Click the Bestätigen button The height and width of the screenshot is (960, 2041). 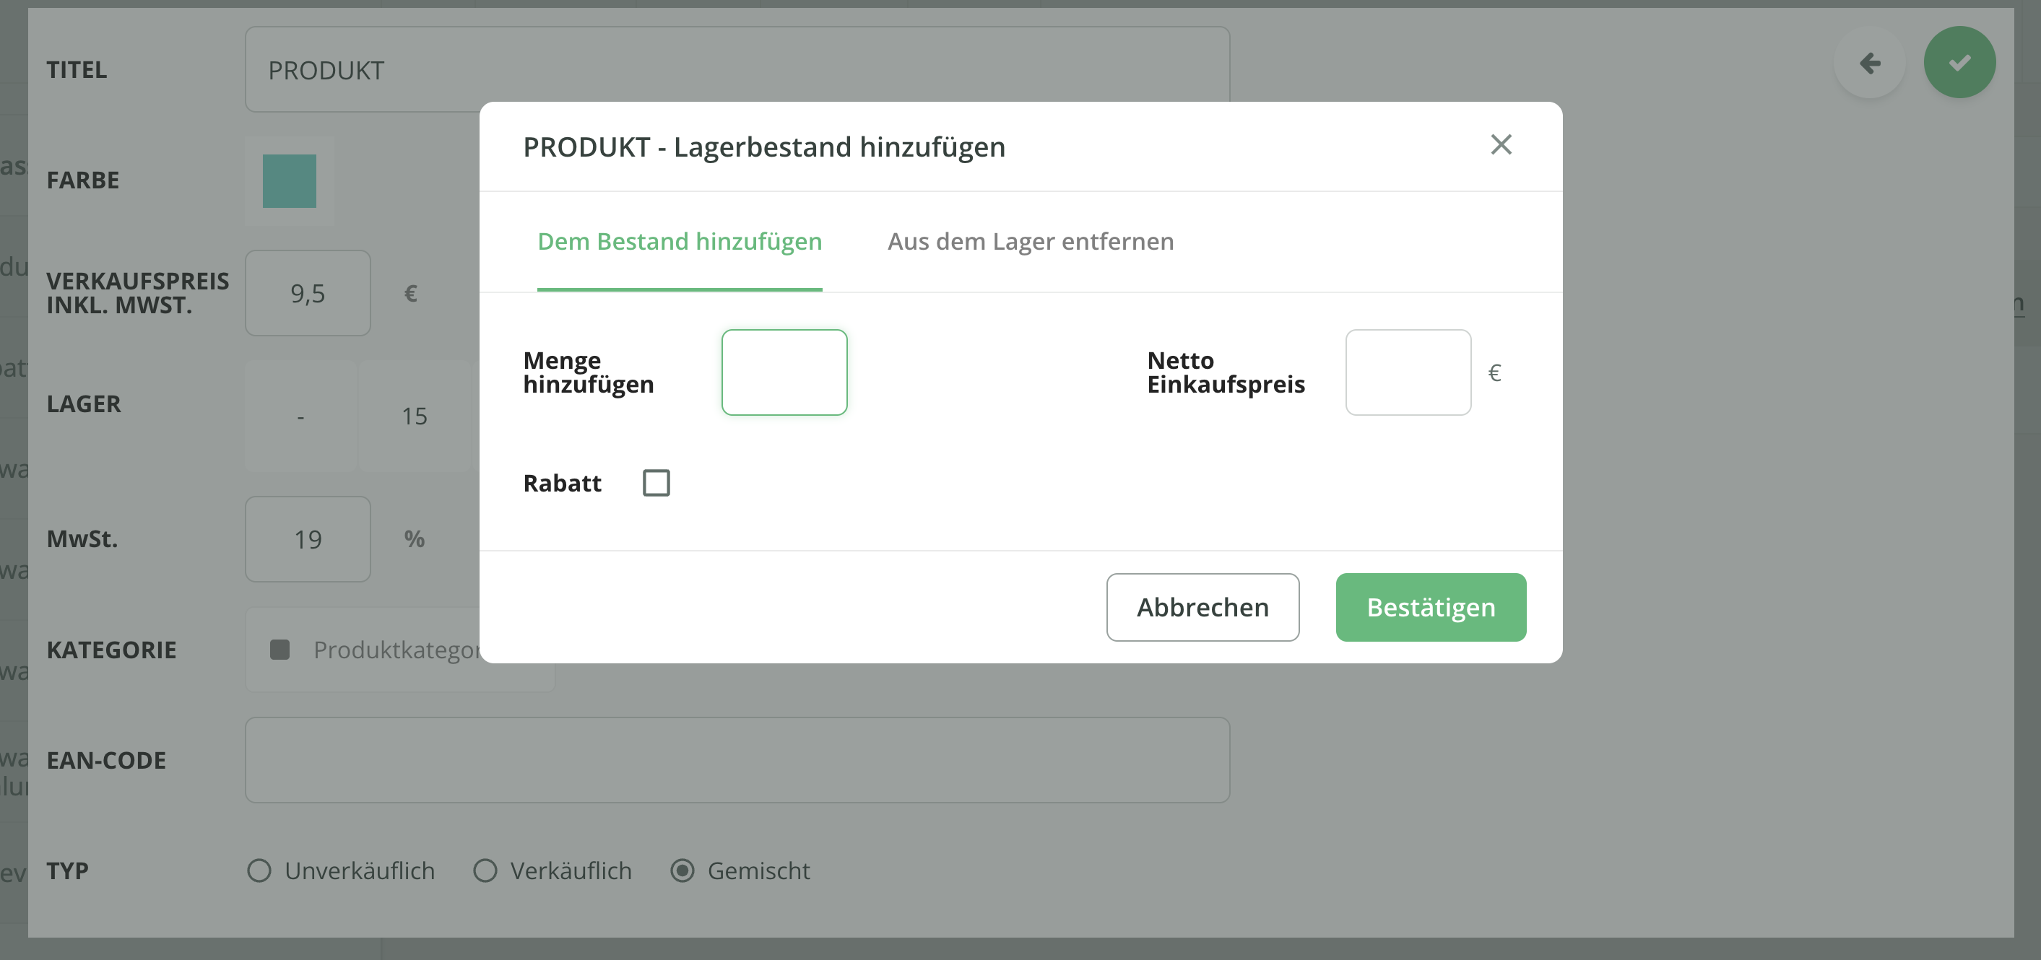pos(1430,607)
